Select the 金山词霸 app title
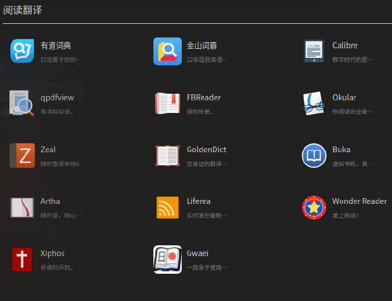The image size is (392, 301). pyautogui.click(x=202, y=45)
